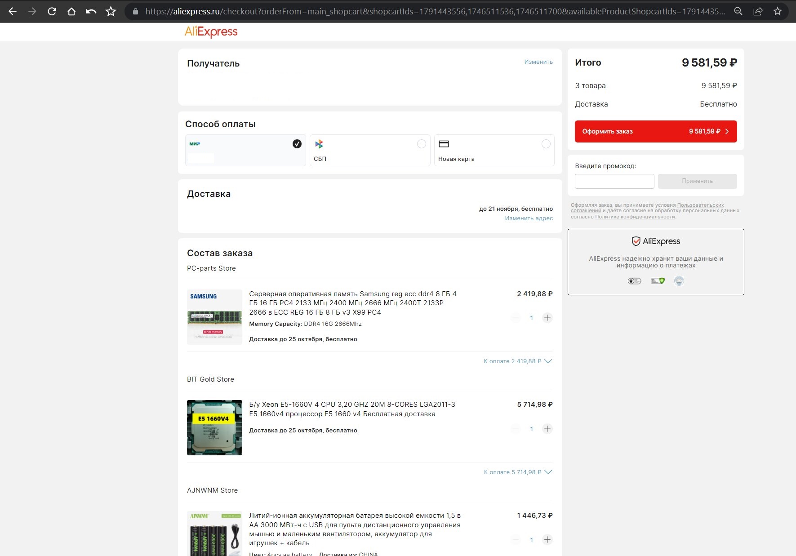796x556 pixels.
Task: Decrease lithium battery quantity with minus
Action: pyautogui.click(x=516, y=540)
